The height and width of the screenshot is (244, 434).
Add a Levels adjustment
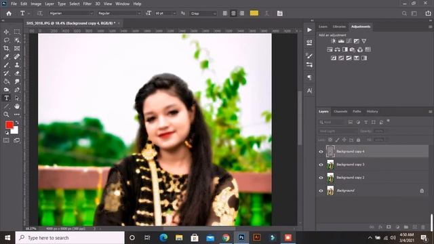click(341, 41)
